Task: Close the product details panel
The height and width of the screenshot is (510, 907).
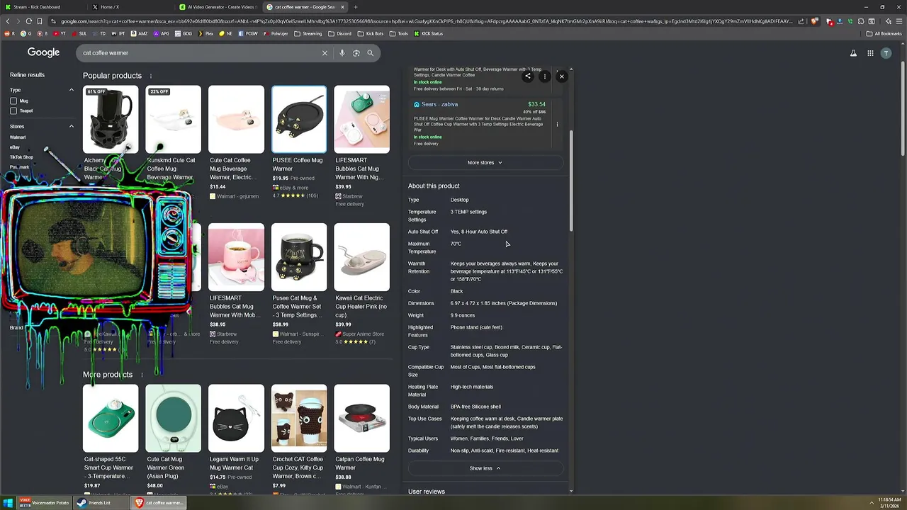Action: 562,76
